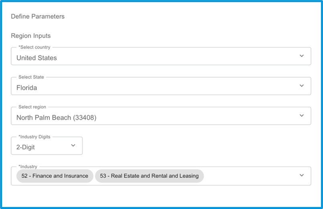
Task: Click the Select State field label
Action: click(x=31, y=77)
